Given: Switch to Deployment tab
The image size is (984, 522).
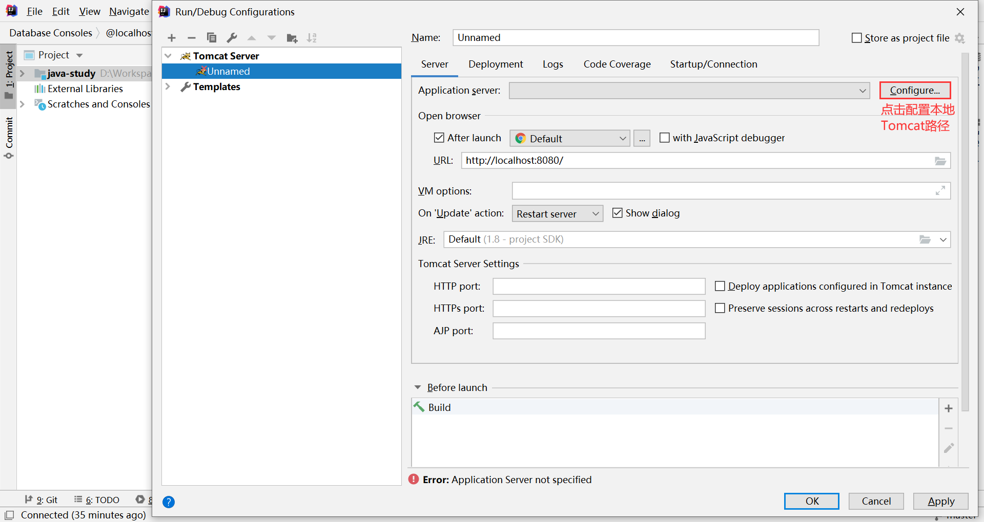Looking at the screenshot, I should (x=496, y=64).
